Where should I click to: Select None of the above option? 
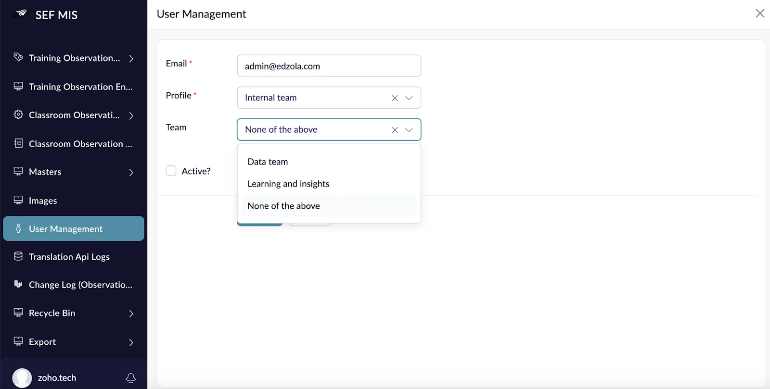click(x=329, y=206)
